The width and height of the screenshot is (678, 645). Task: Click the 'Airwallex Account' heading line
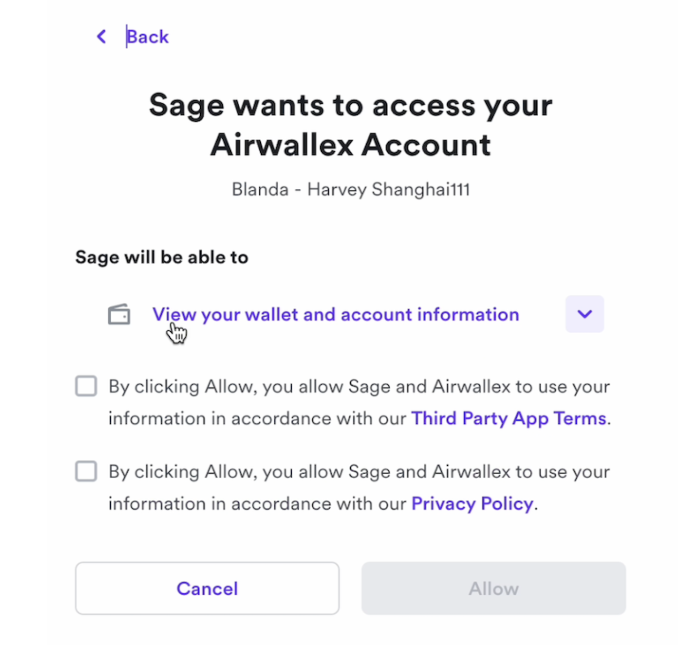350,145
